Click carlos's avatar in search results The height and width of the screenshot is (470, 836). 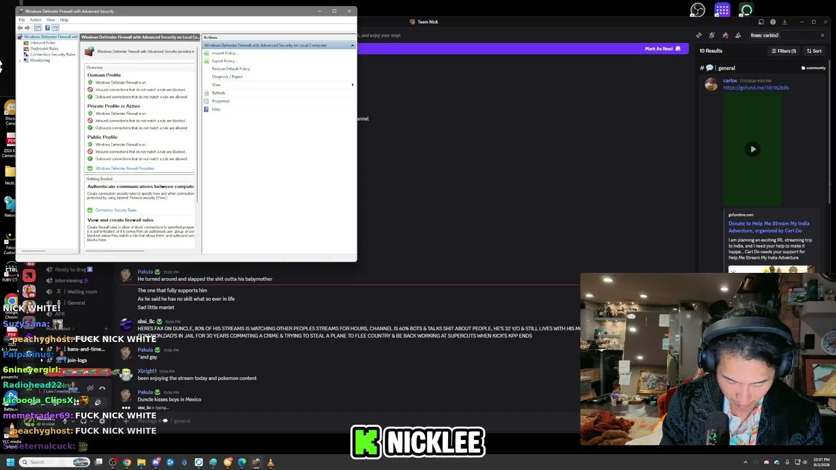711,84
